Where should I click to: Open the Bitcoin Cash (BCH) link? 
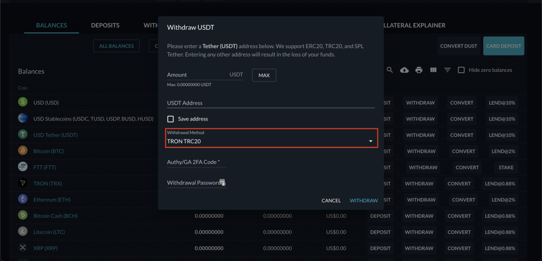(x=55, y=216)
